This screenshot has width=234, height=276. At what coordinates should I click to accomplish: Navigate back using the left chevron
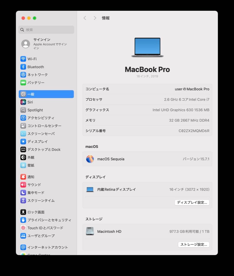pos(85,18)
